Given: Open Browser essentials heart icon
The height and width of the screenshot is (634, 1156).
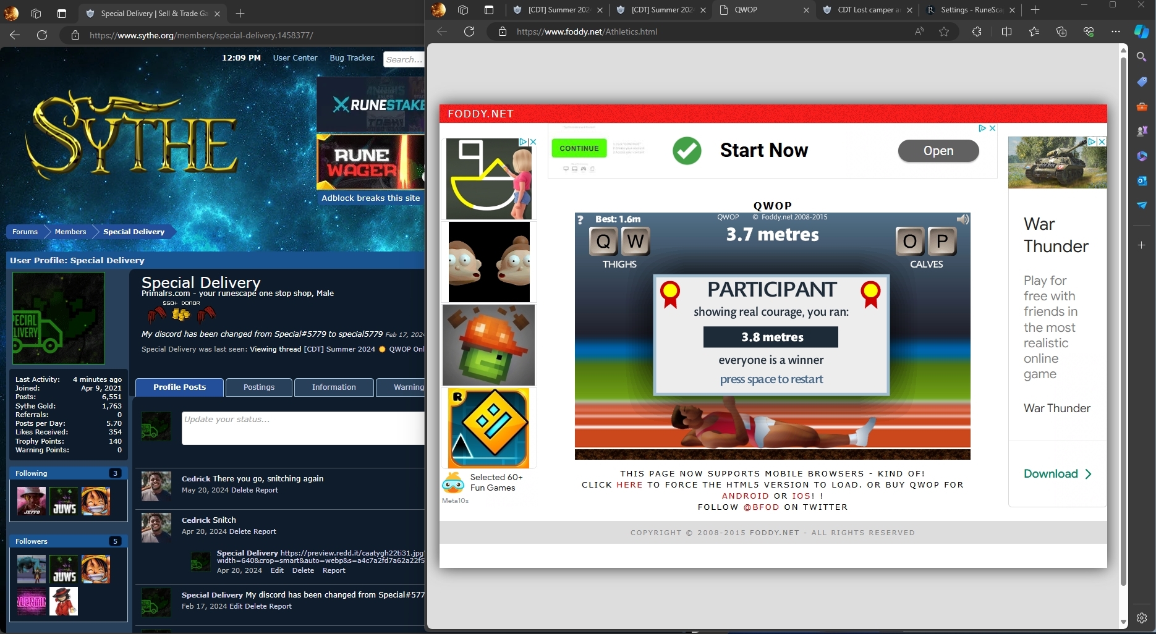Looking at the screenshot, I should click(x=1089, y=32).
